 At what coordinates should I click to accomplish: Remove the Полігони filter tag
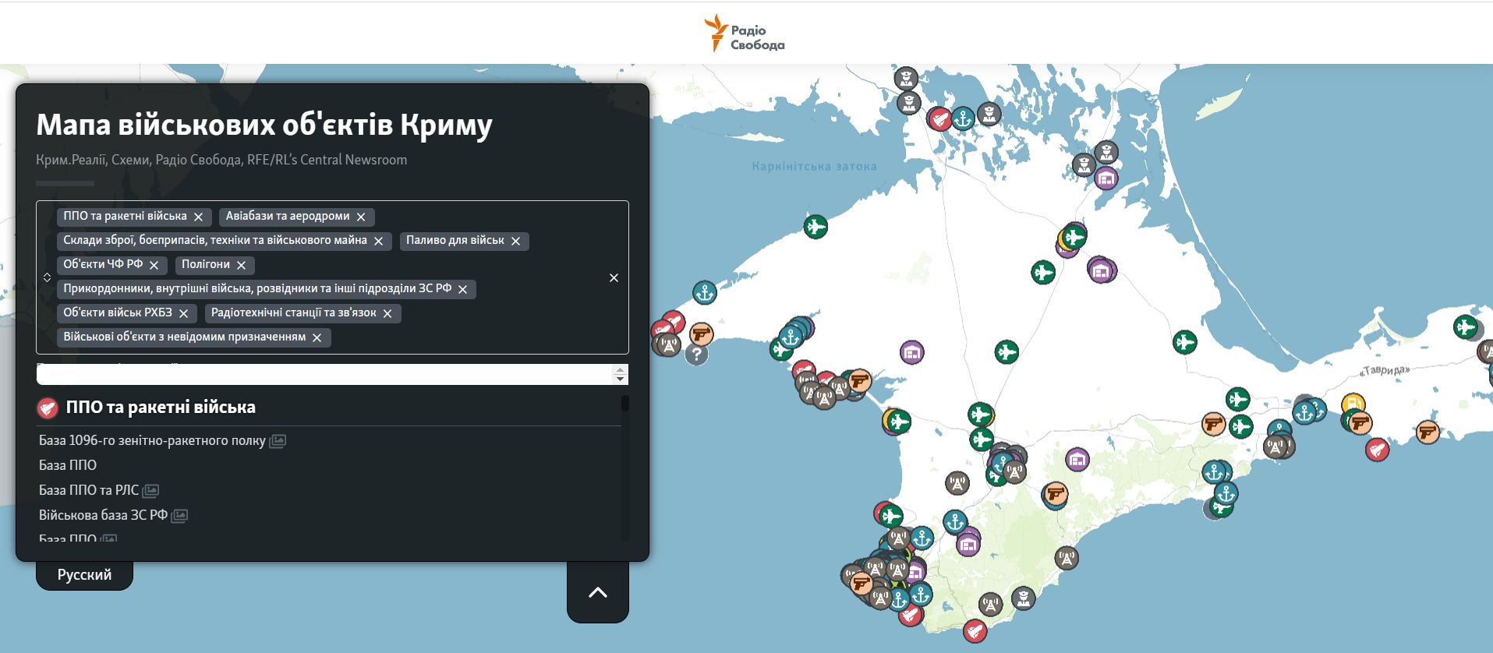pyautogui.click(x=242, y=265)
